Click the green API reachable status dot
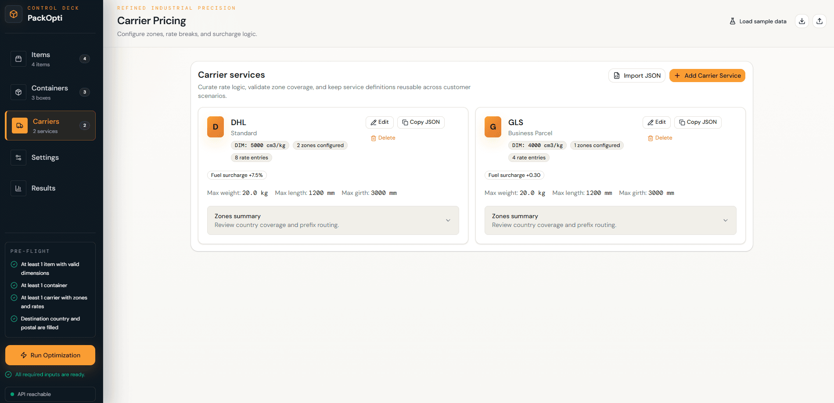 [x=12, y=394]
